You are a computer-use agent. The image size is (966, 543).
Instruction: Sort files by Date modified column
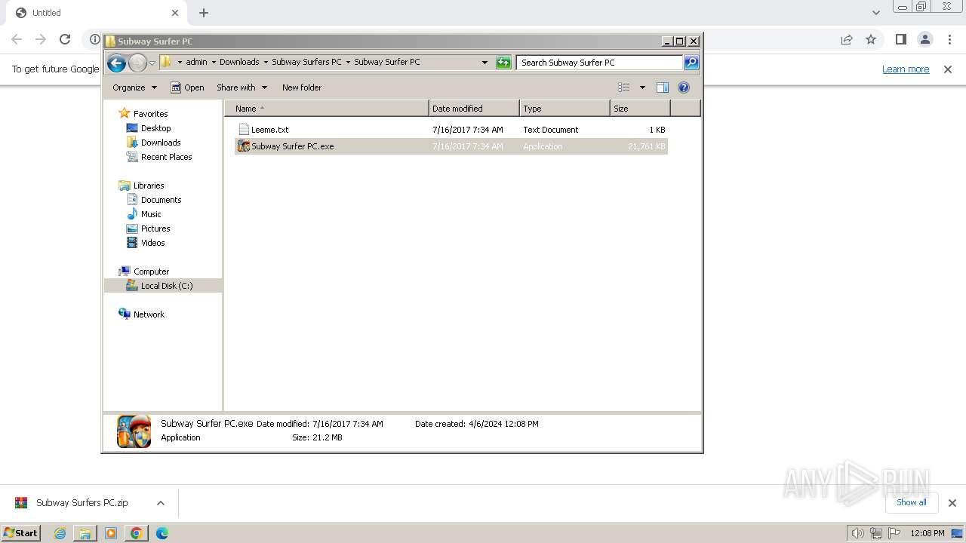tap(474, 109)
